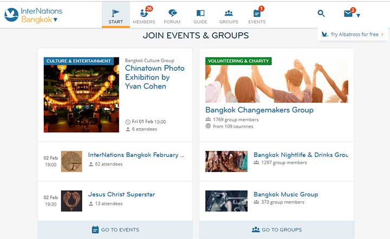Click the 6 attendees text

coord(144,129)
